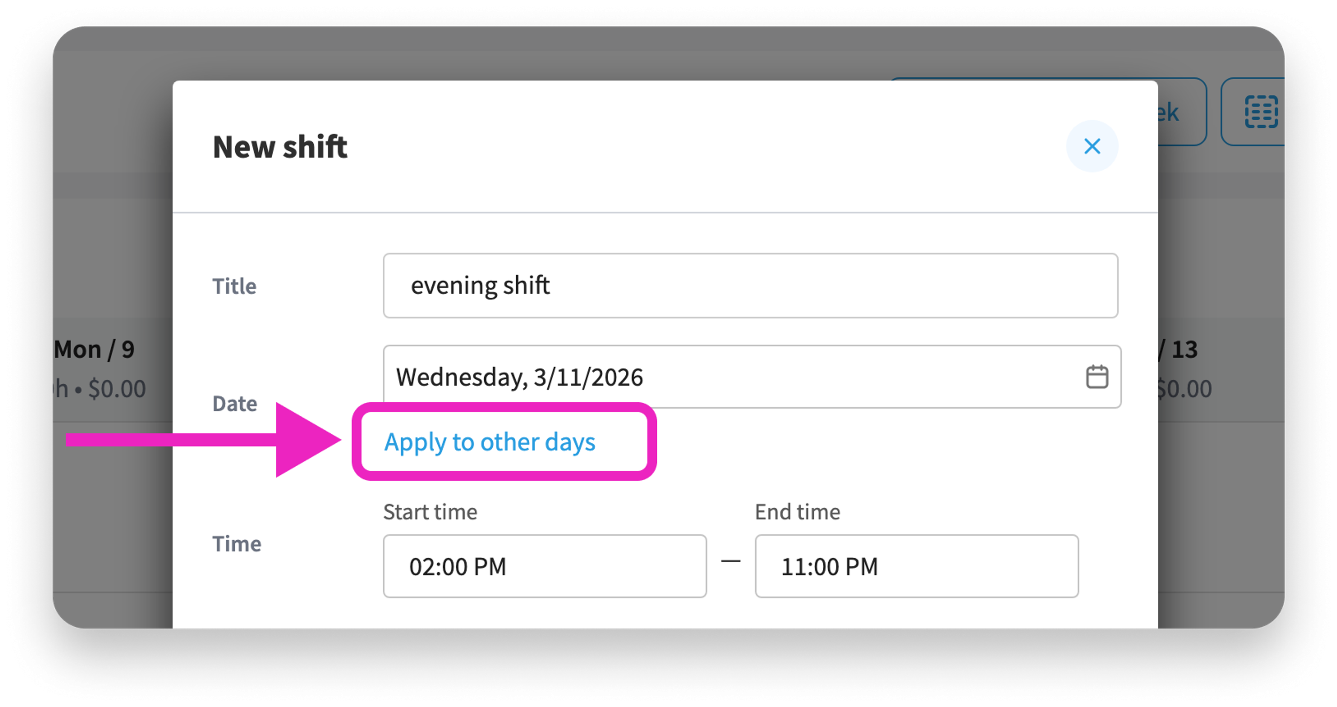Click the Start time caption
This screenshot has width=1337, height=707.
pos(430,512)
